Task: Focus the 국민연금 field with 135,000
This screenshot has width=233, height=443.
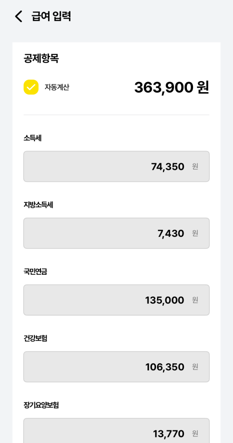Action: pos(116,300)
